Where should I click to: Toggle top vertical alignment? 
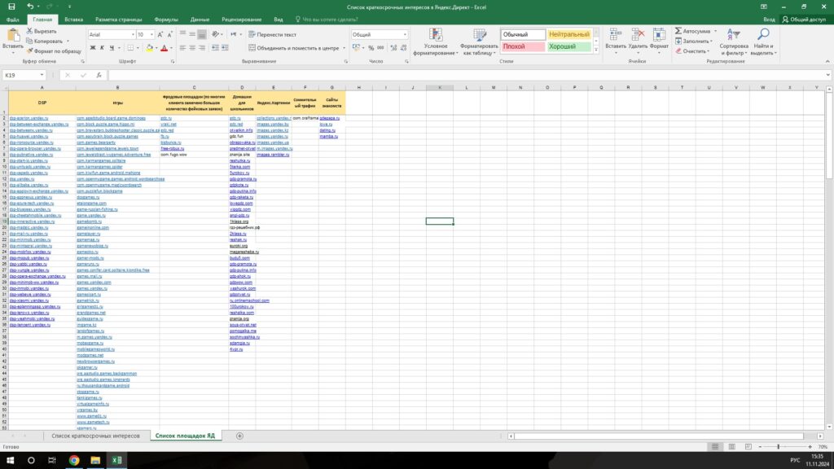point(182,34)
